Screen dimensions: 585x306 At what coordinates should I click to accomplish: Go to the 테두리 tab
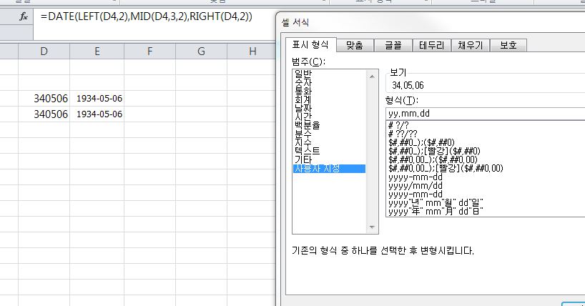click(x=431, y=45)
